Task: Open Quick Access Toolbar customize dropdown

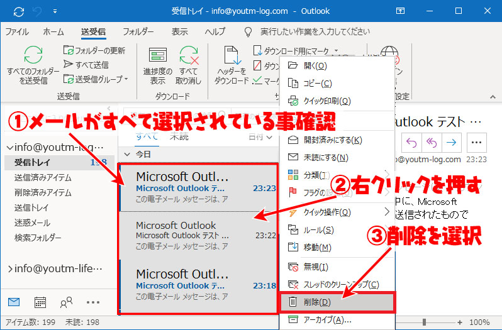Action: 55,11
